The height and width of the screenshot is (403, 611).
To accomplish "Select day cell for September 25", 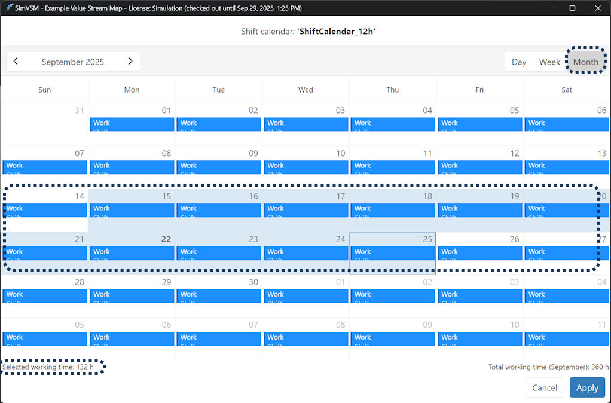I will [392, 267].
